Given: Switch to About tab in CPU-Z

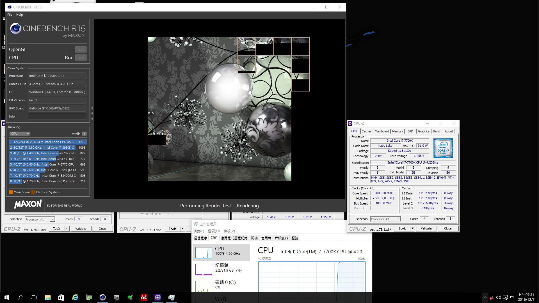Looking at the screenshot, I should tap(449, 131).
